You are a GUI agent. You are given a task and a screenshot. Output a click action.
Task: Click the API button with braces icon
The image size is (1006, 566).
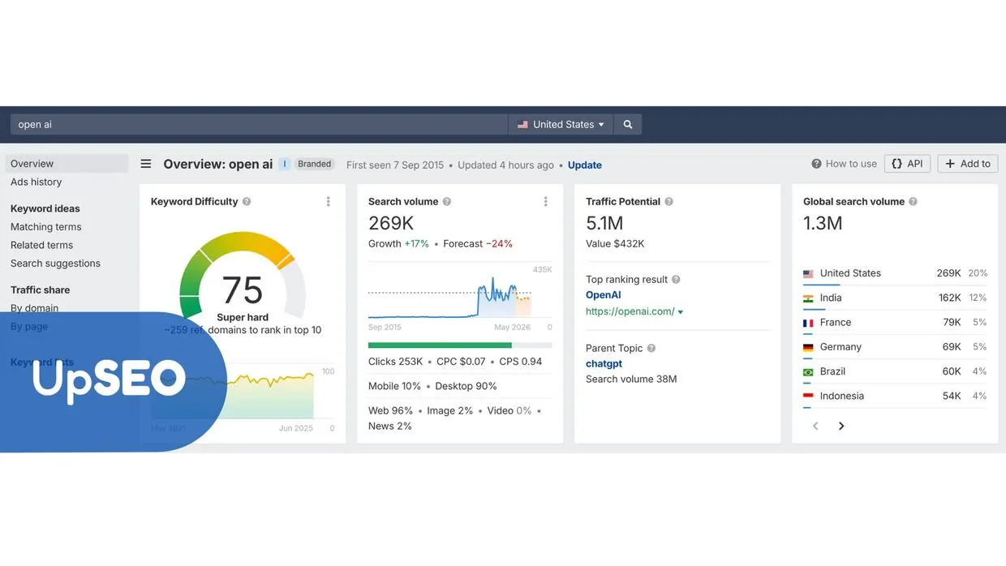click(907, 163)
